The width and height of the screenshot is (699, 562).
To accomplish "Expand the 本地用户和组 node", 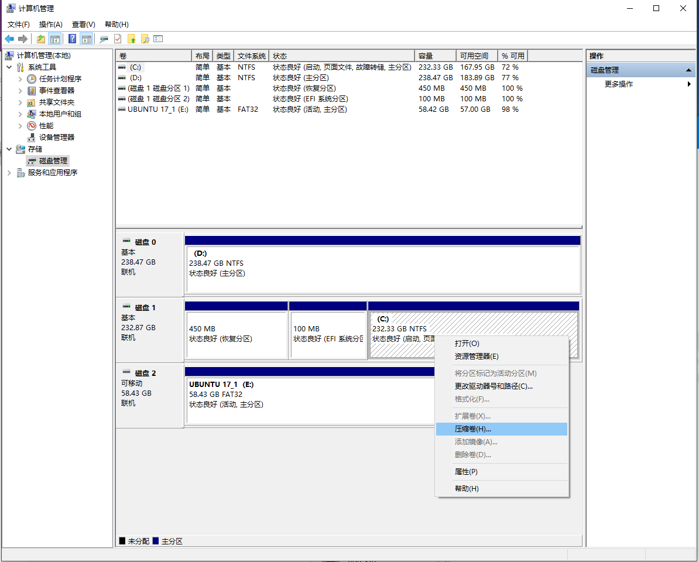I will pyautogui.click(x=20, y=114).
